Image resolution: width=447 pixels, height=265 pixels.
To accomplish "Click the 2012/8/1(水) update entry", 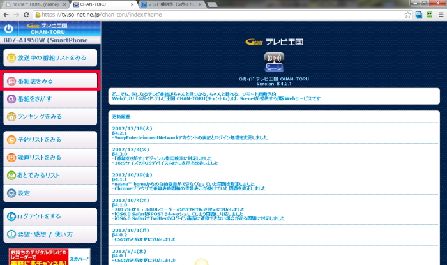I will pyautogui.click(x=273, y=255).
